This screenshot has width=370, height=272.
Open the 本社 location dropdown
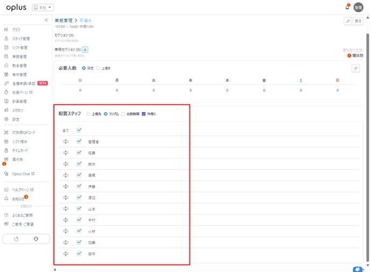[43, 8]
